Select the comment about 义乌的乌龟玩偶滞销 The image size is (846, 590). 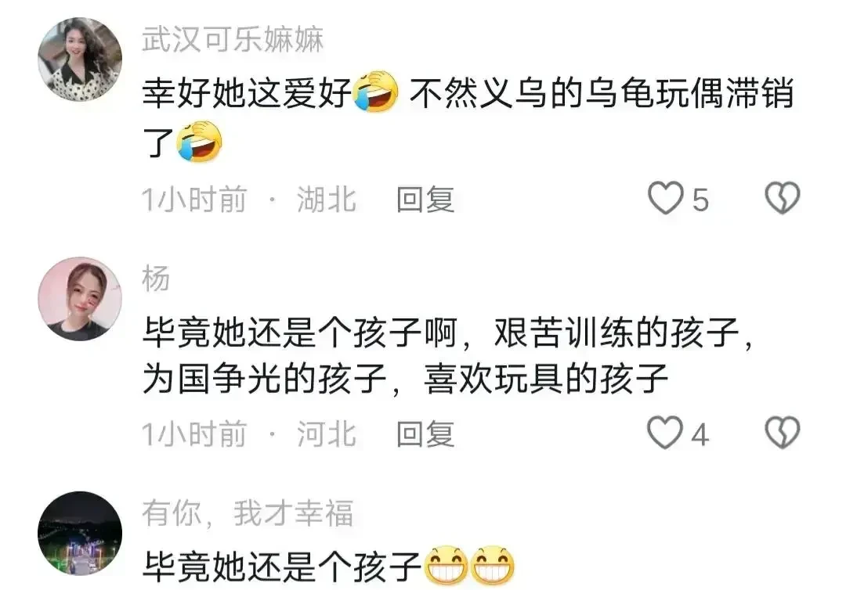468,117
